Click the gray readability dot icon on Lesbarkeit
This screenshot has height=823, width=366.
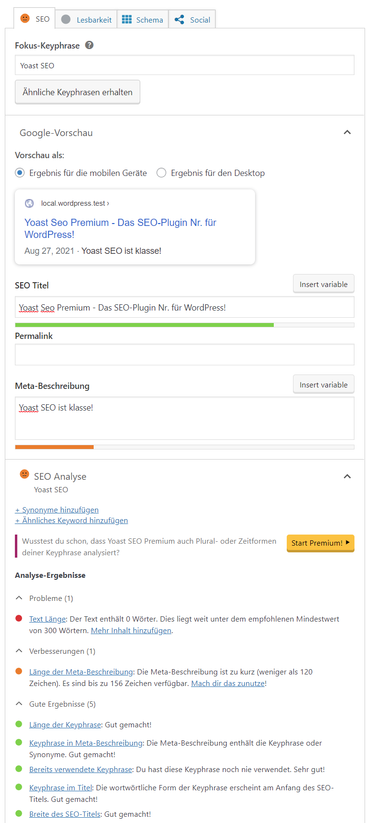[65, 19]
